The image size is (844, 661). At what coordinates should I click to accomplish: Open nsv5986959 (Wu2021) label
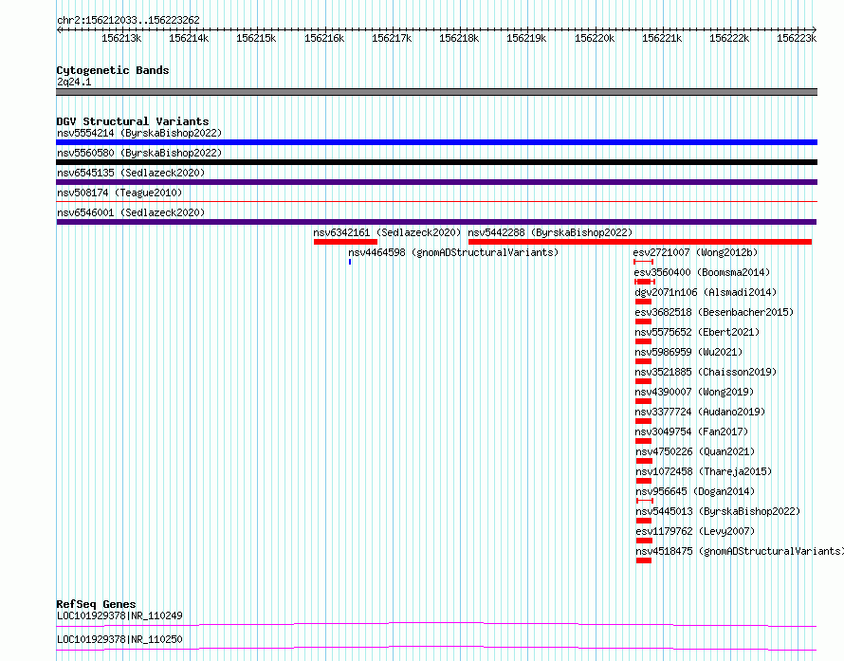688,352
